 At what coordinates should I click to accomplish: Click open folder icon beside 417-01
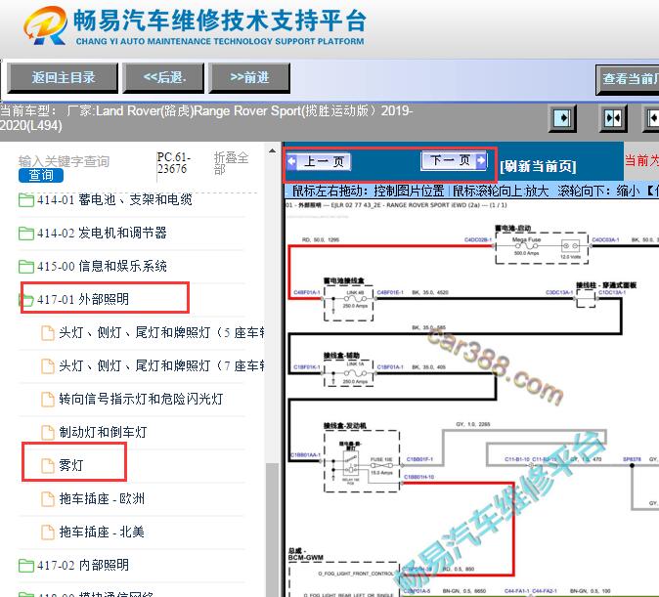(26, 300)
